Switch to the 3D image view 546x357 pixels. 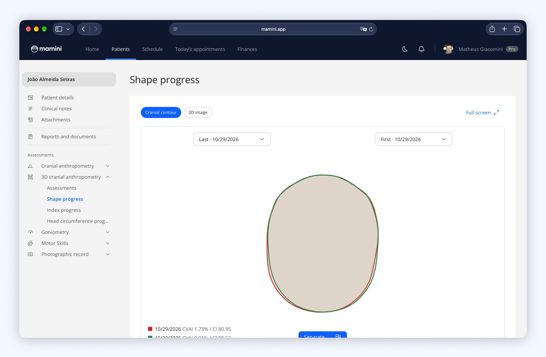coord(198,112)
